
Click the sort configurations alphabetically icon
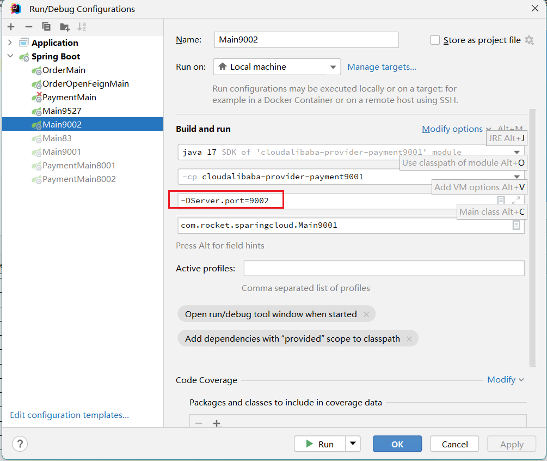(x=82, y=27)
